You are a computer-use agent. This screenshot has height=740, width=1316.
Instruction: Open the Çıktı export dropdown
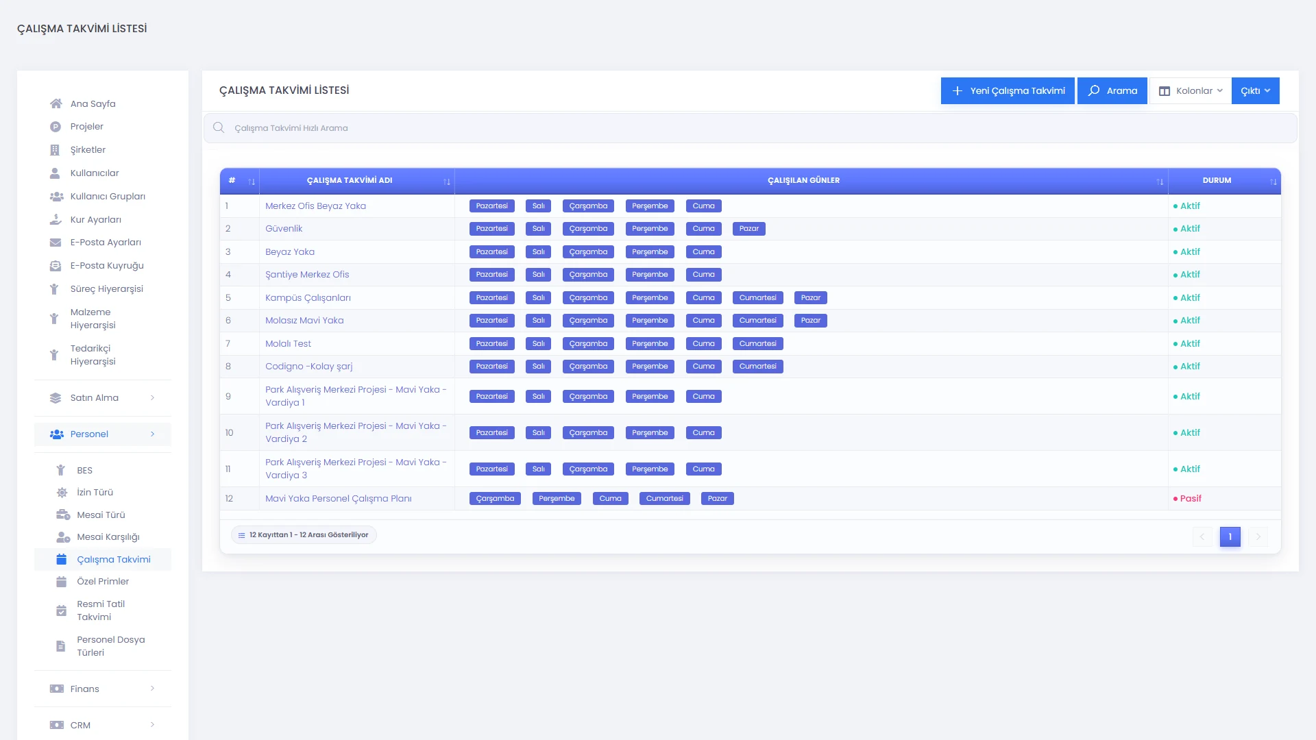[x=1256, y=90]
